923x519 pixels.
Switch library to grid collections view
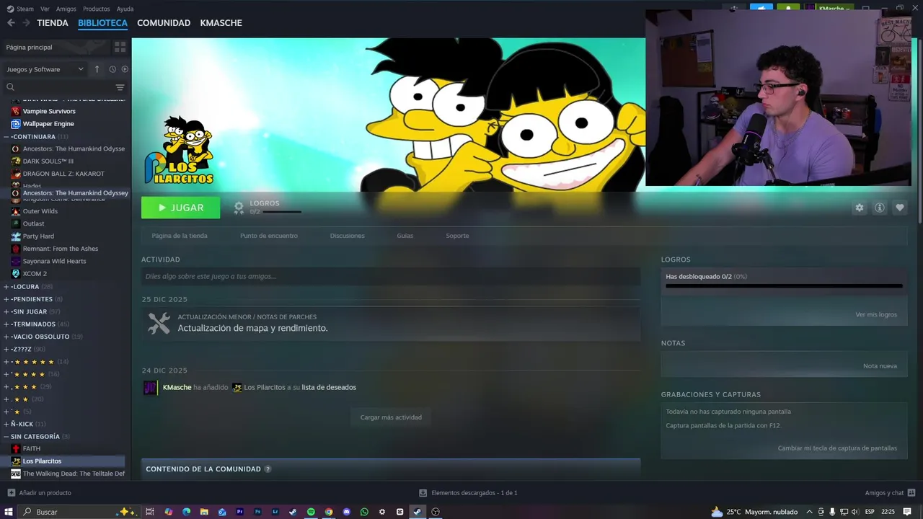click(x=120, y=47)
